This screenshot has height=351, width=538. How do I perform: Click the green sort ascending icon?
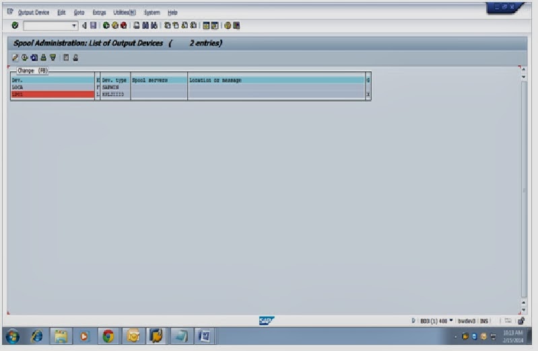43,58
